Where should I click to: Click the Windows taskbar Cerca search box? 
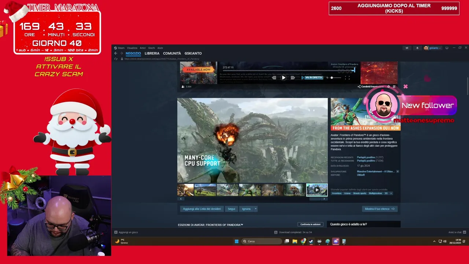(262, 241)
